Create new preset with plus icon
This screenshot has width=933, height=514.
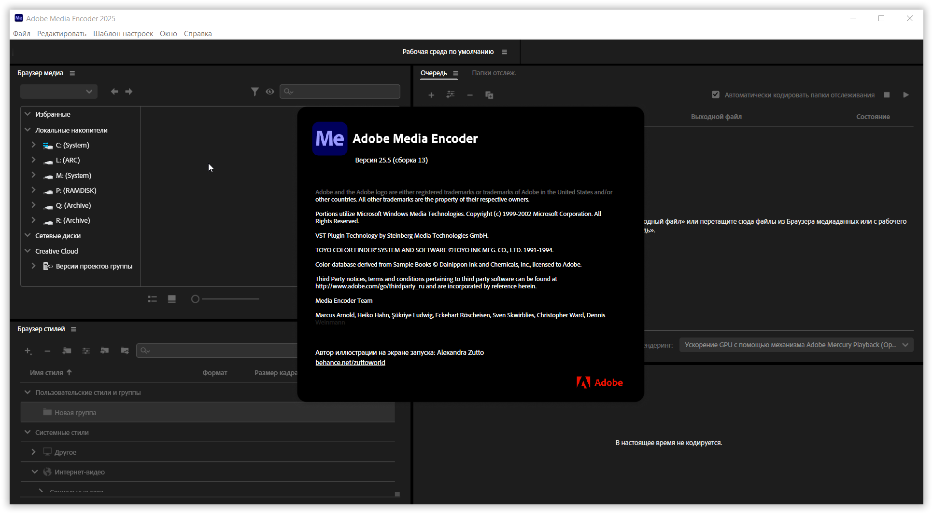coord(28,351)
